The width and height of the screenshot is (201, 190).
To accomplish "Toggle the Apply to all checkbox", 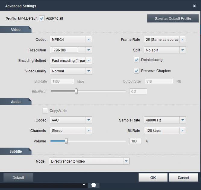I will (x=42, y=18).
